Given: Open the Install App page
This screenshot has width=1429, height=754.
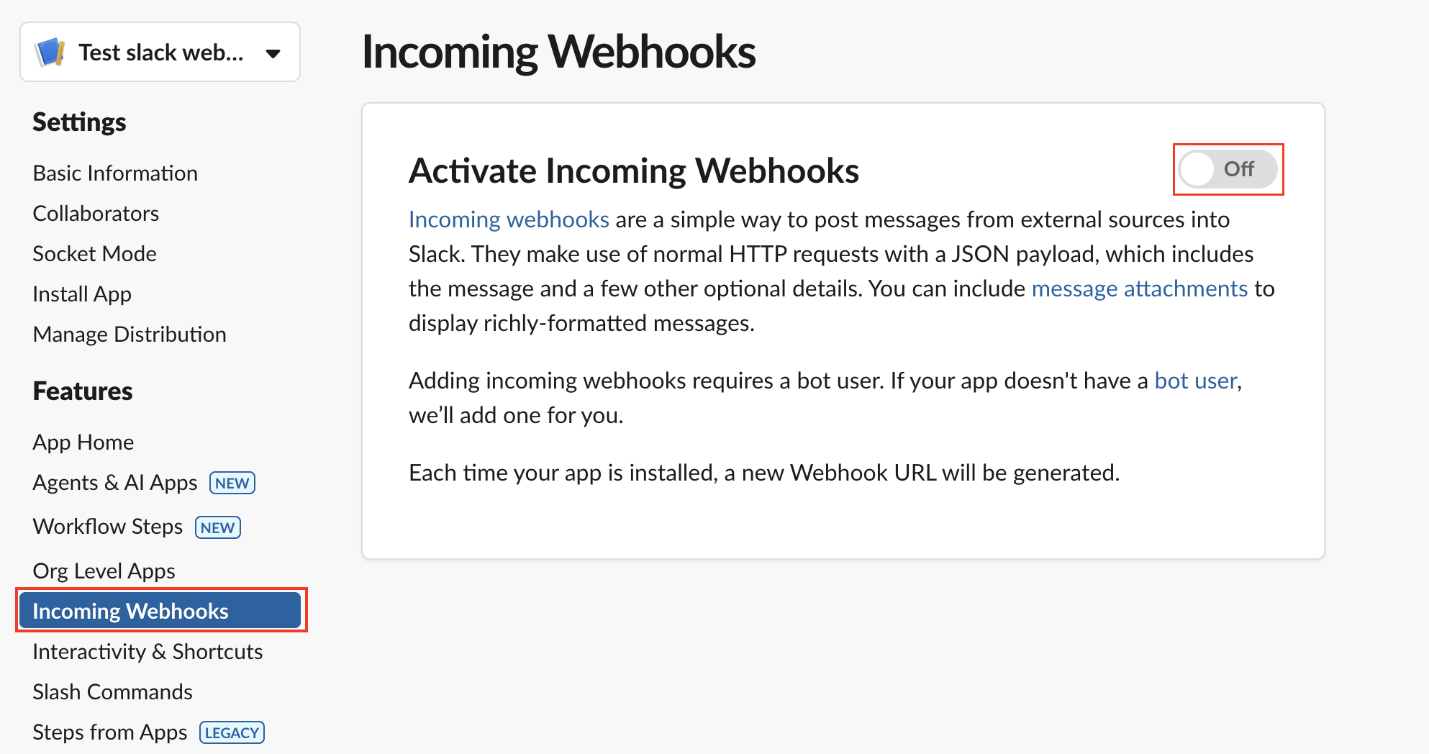Looking at the screenshot, I should click(x=82, y=294).
